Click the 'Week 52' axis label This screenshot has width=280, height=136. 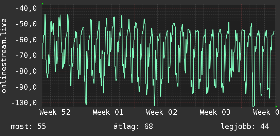click(x=55, y=112)
